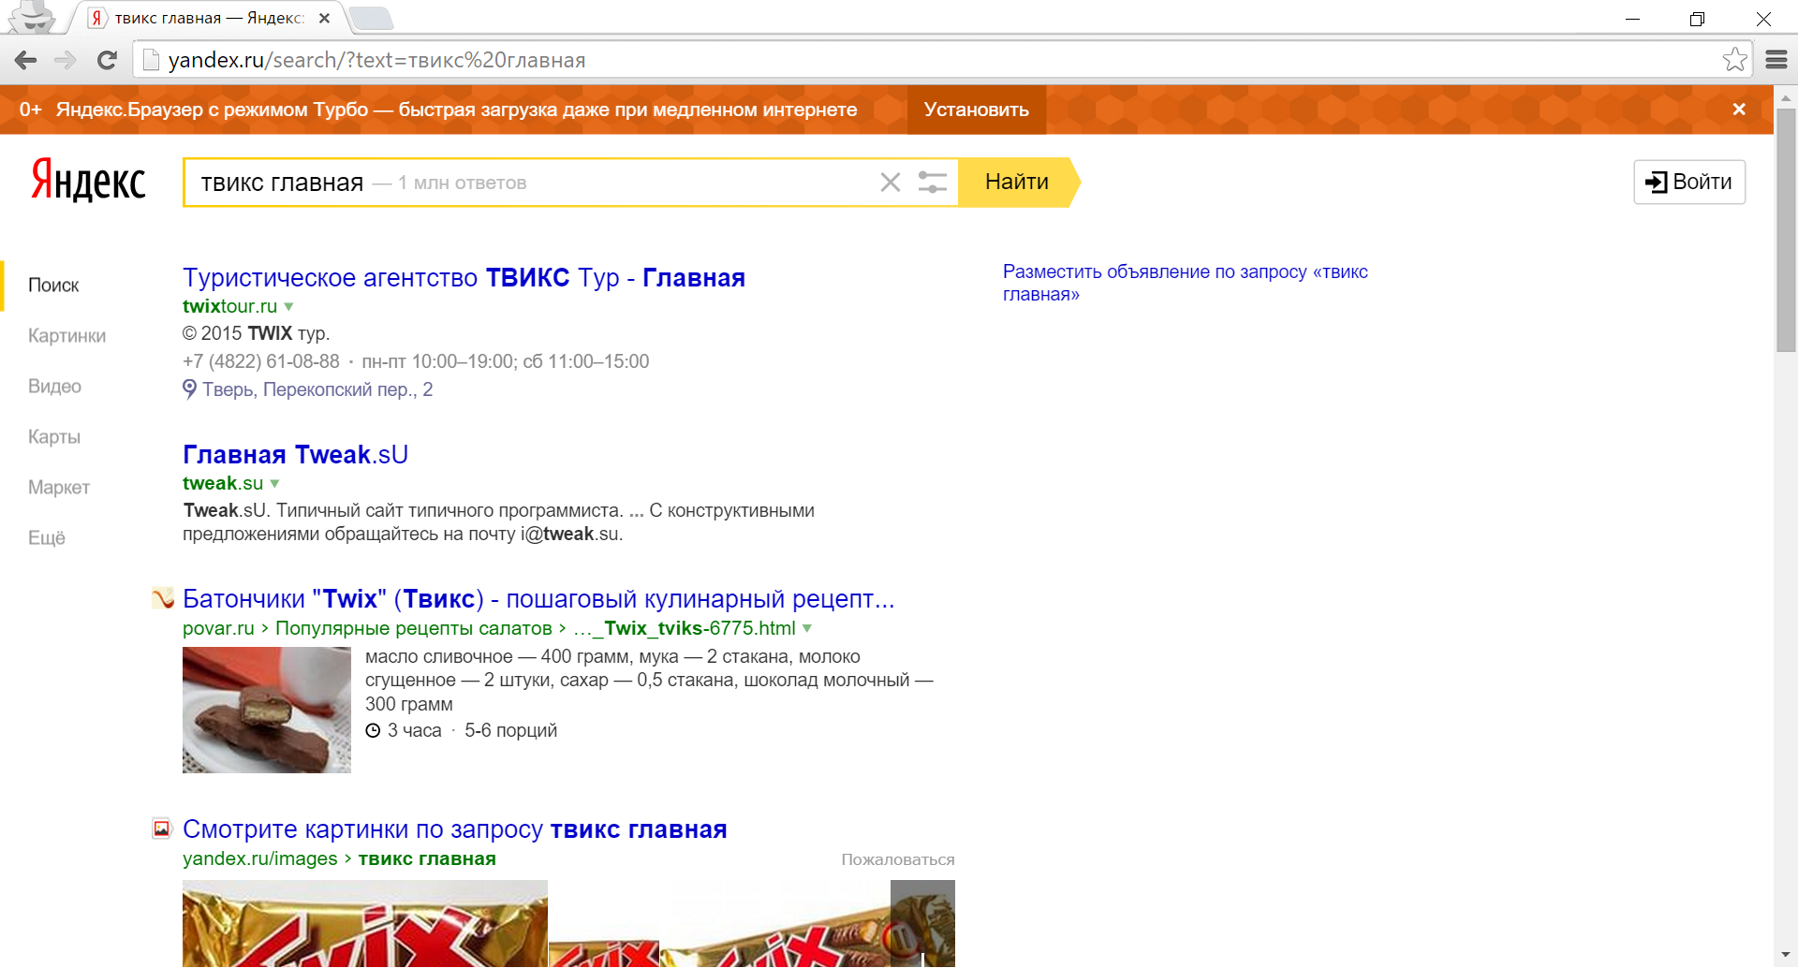Select the Поиск sidebar tab
The height and width of the screenshot is (968, 1798).
click(53, 286)
